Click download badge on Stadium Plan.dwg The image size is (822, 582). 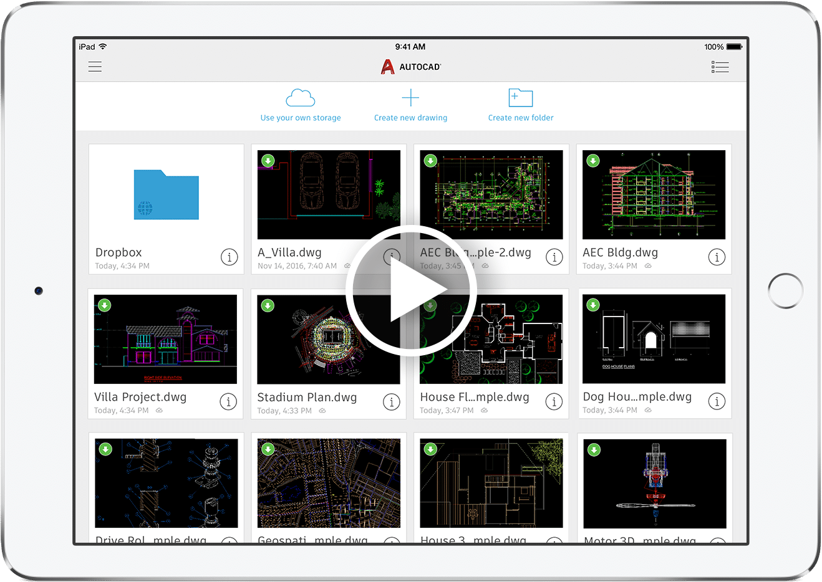pyautogui.click(x=268, y=305)
